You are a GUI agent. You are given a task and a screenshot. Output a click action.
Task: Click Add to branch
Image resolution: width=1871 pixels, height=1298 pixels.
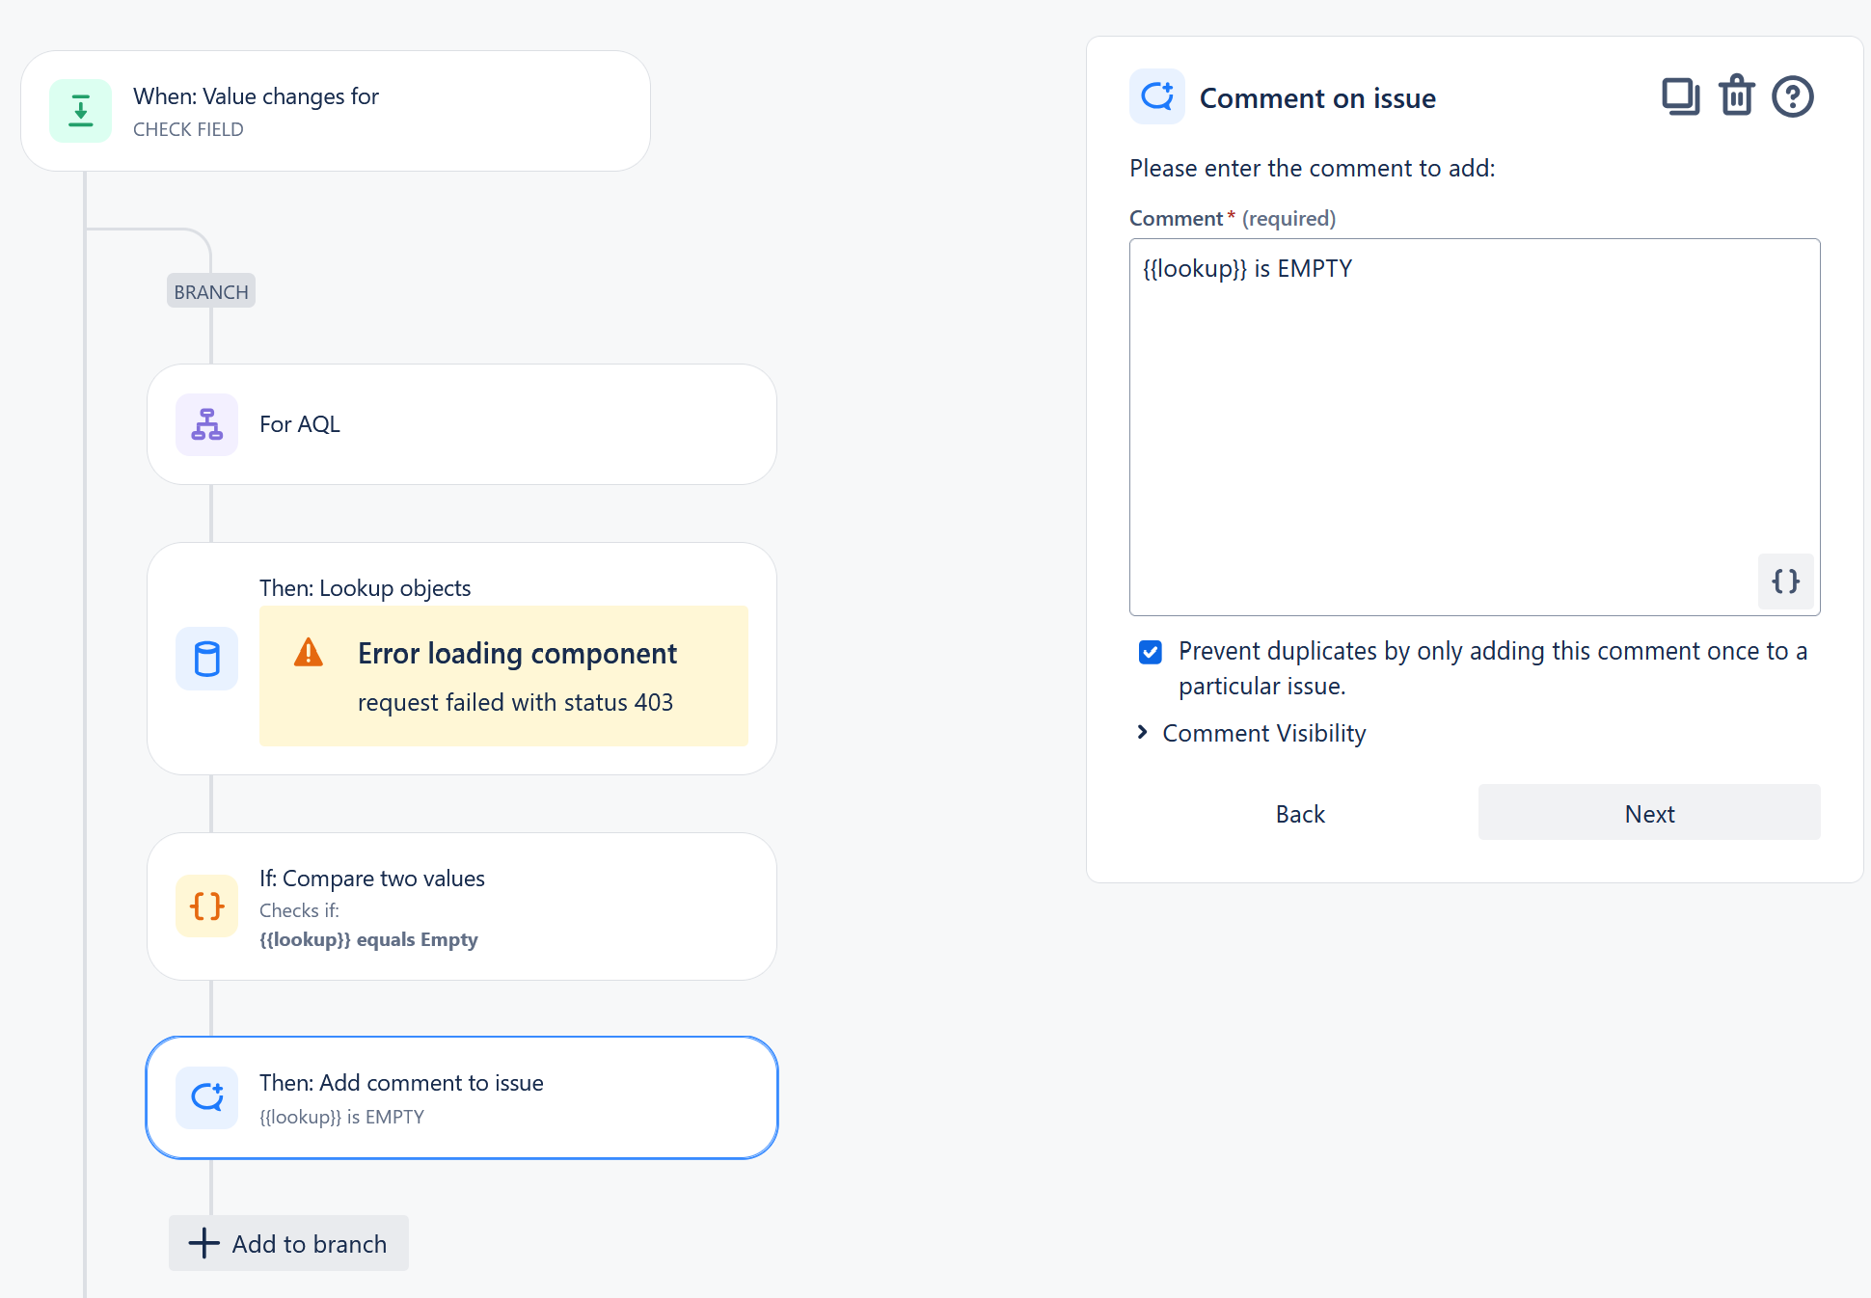(287, 1243)
